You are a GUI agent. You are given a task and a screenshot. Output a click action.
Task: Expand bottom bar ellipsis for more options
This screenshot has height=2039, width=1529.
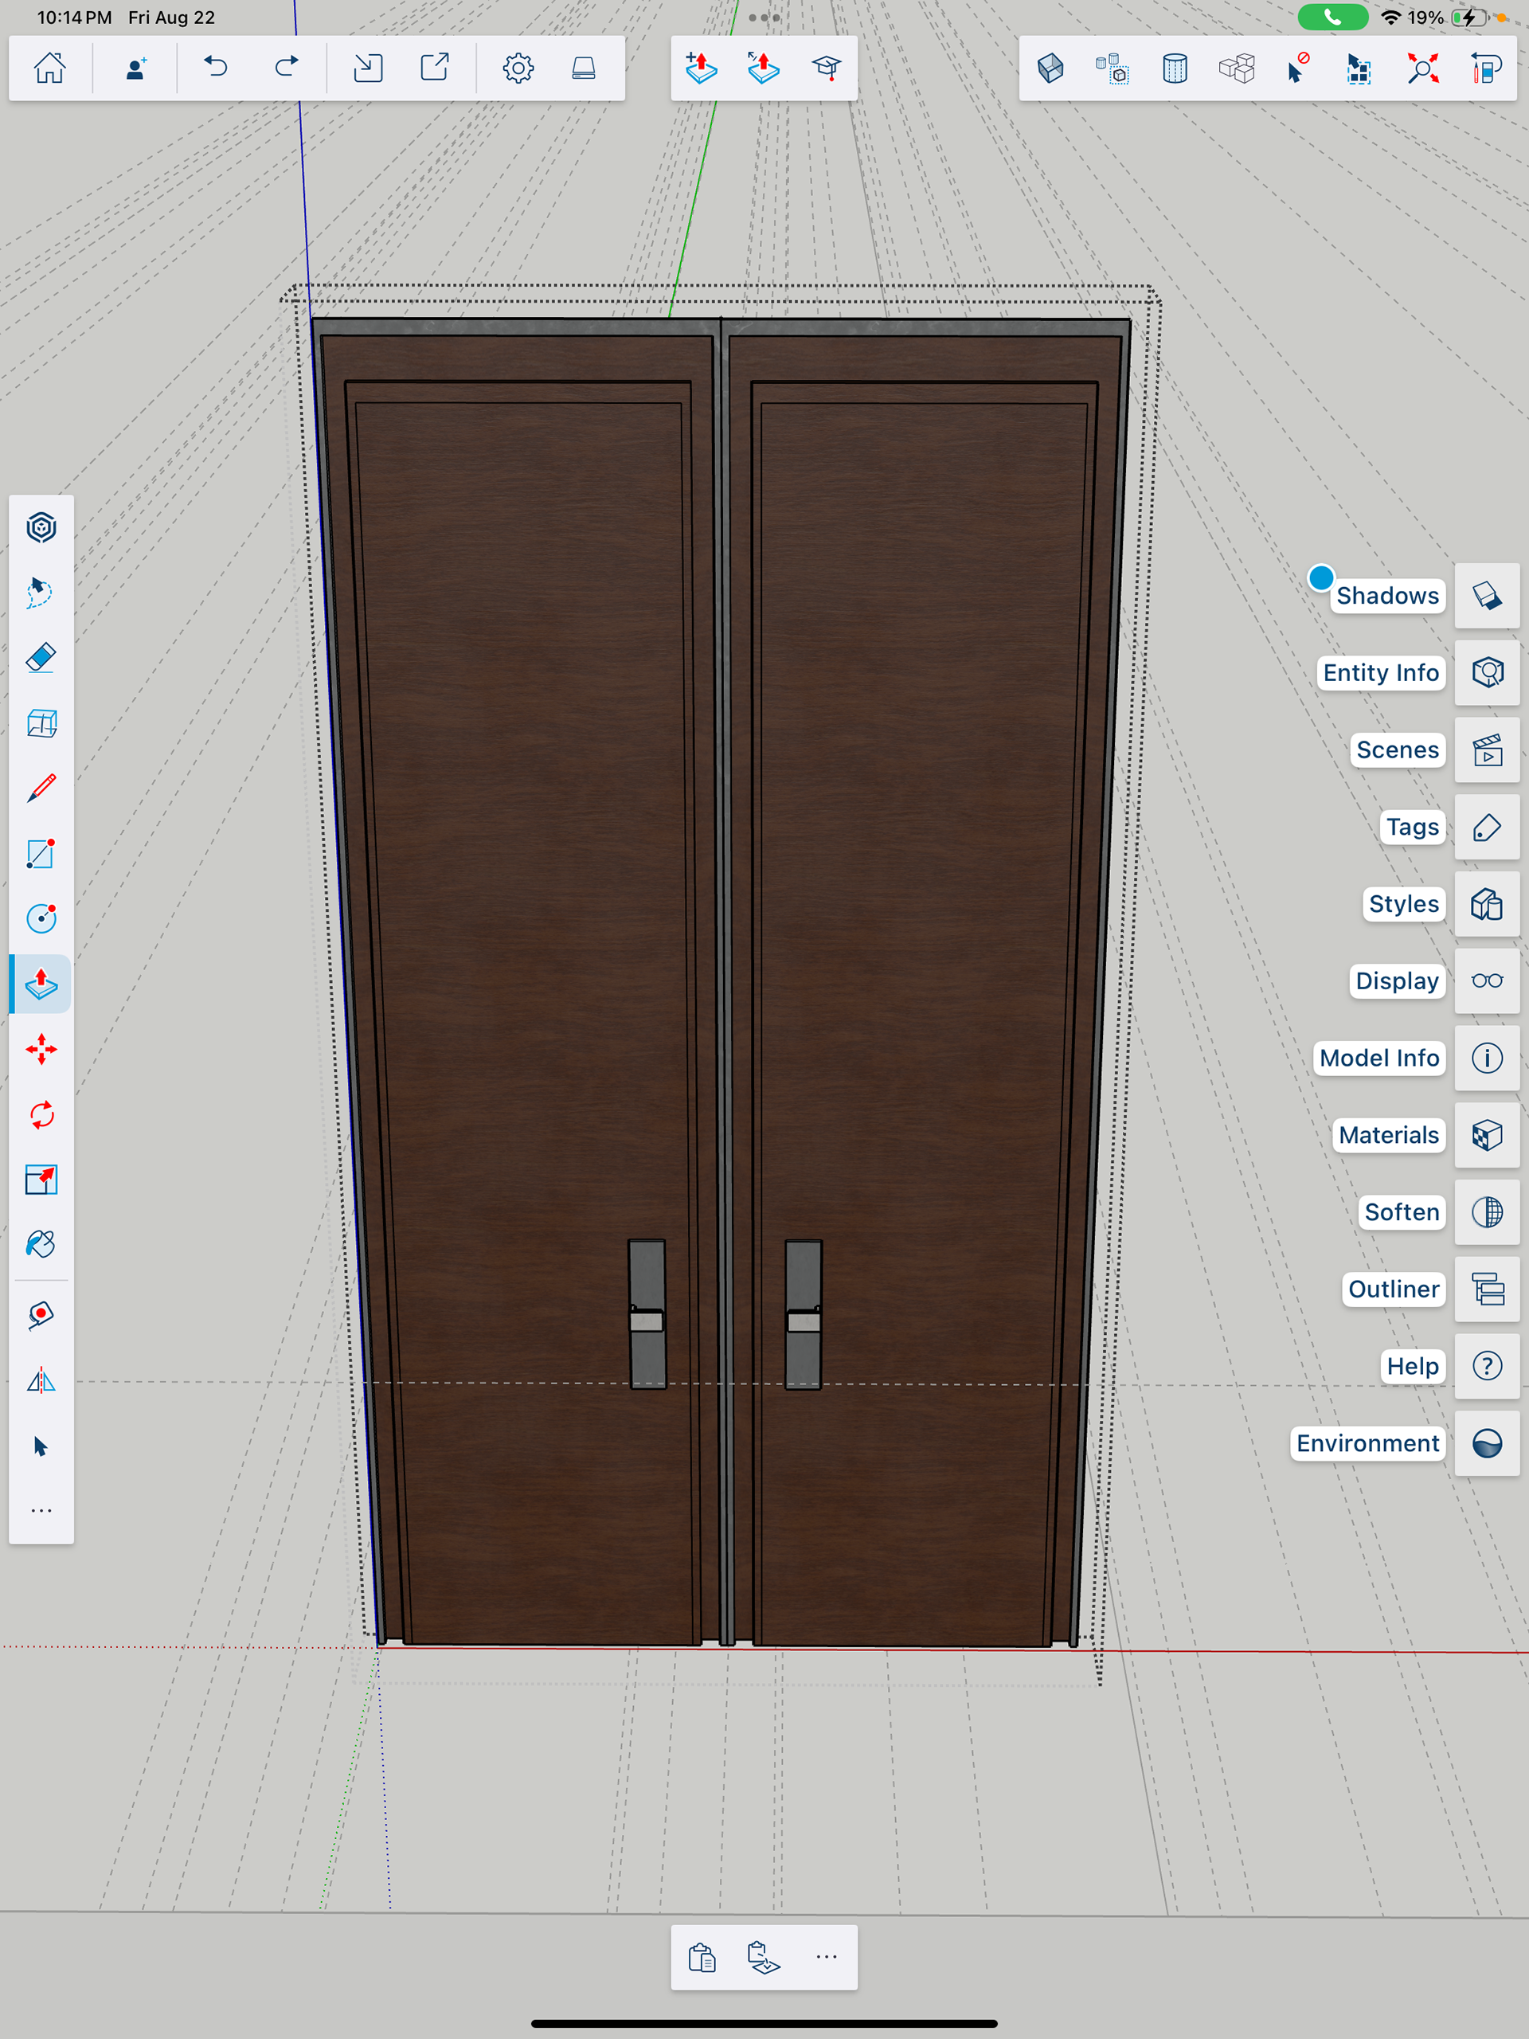click(x=827, y=1957)
